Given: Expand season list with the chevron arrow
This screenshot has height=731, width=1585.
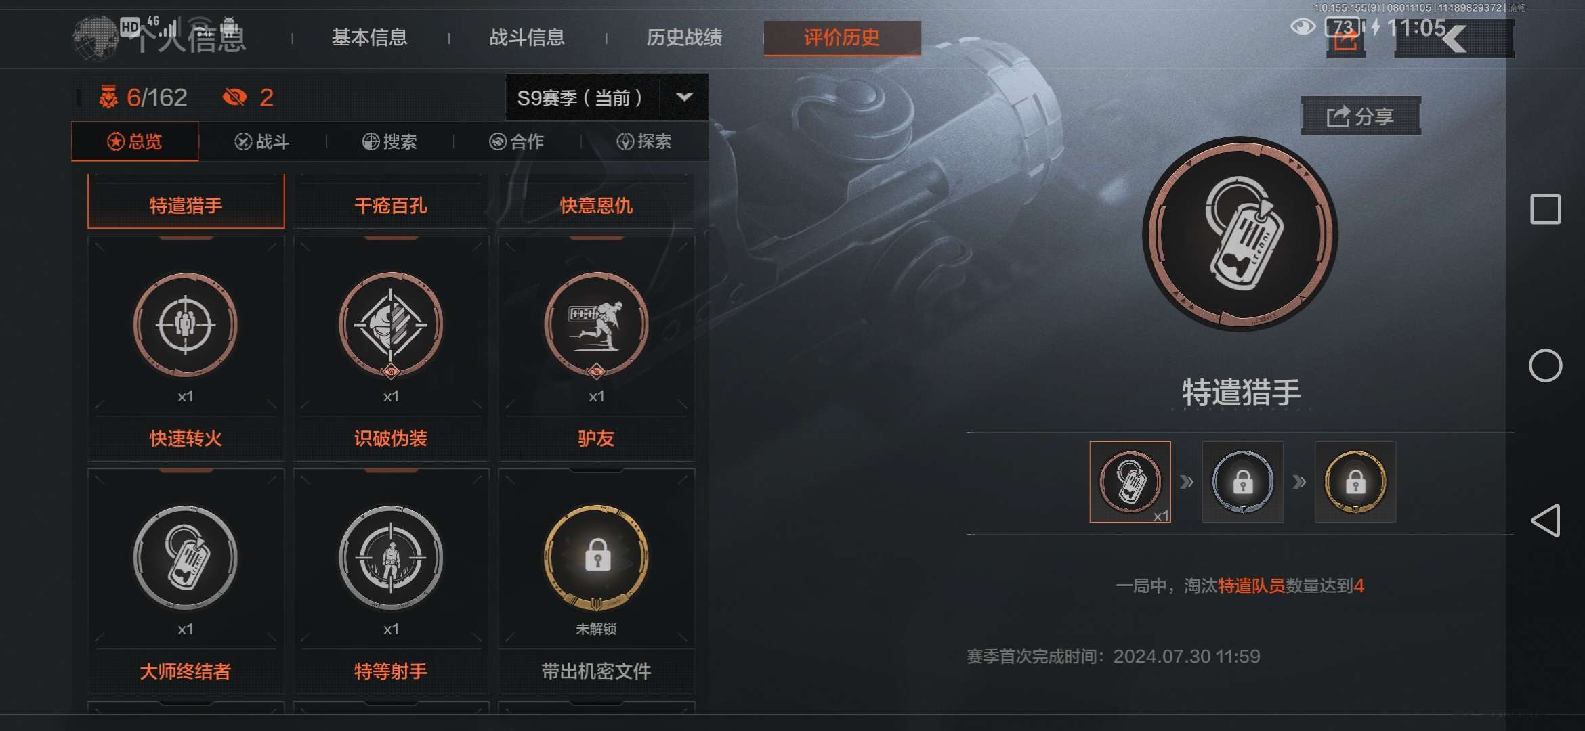Looking at the screenshot, I should click(x=684, y=97).
